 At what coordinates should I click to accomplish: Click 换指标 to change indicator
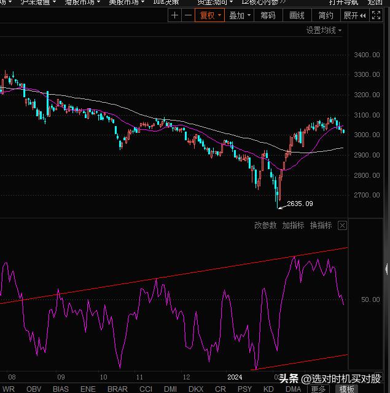click(321, 225)
